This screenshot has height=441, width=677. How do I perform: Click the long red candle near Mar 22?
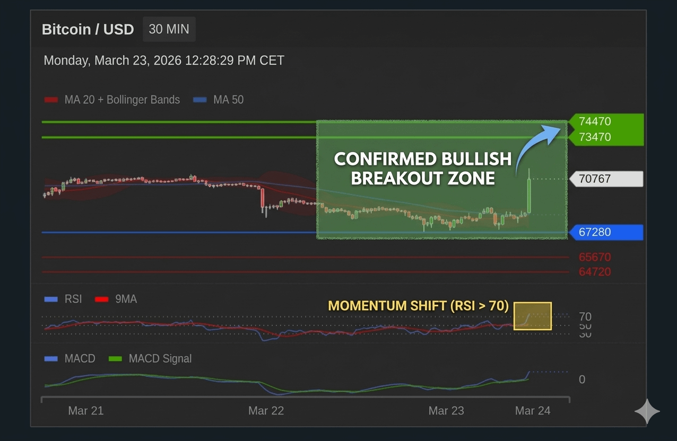263,199
